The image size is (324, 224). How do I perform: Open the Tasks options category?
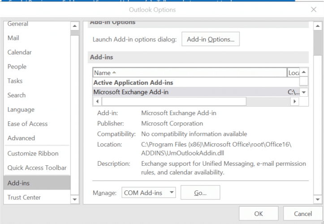pyautogui.click(x=37, y=81)
